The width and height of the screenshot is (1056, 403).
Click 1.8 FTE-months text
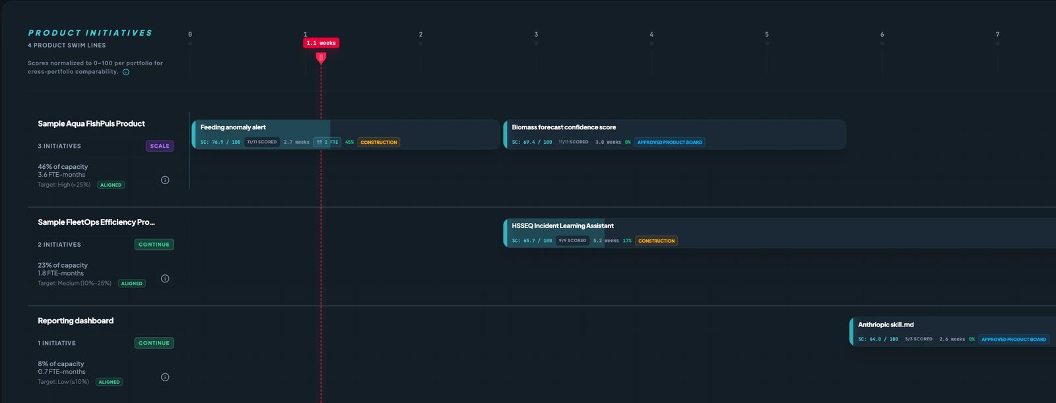pyautogui.click(x=61, y=273)
